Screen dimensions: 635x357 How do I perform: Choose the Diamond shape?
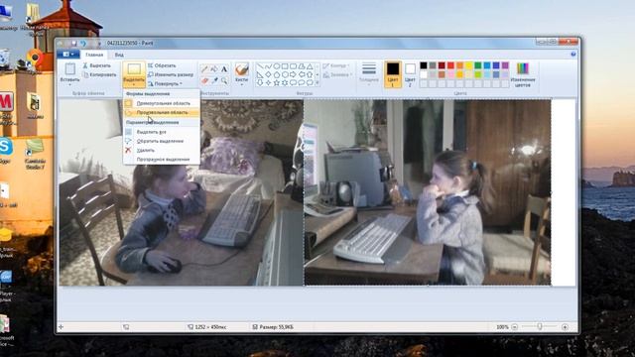[x=268, y=75]
